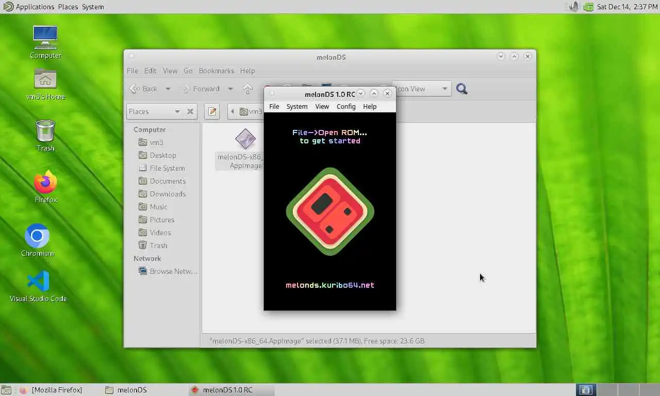Open file manager View menu

point(170,71)
